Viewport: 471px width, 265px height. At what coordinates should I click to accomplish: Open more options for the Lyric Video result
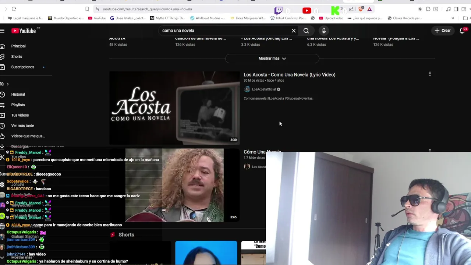(x=430, y=74)
